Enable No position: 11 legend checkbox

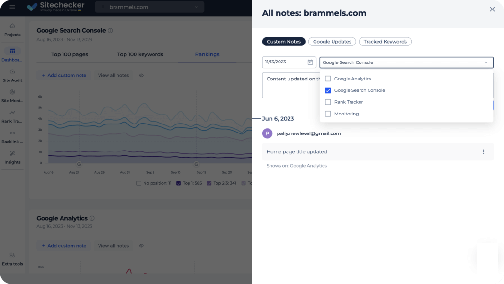[139, 183]
